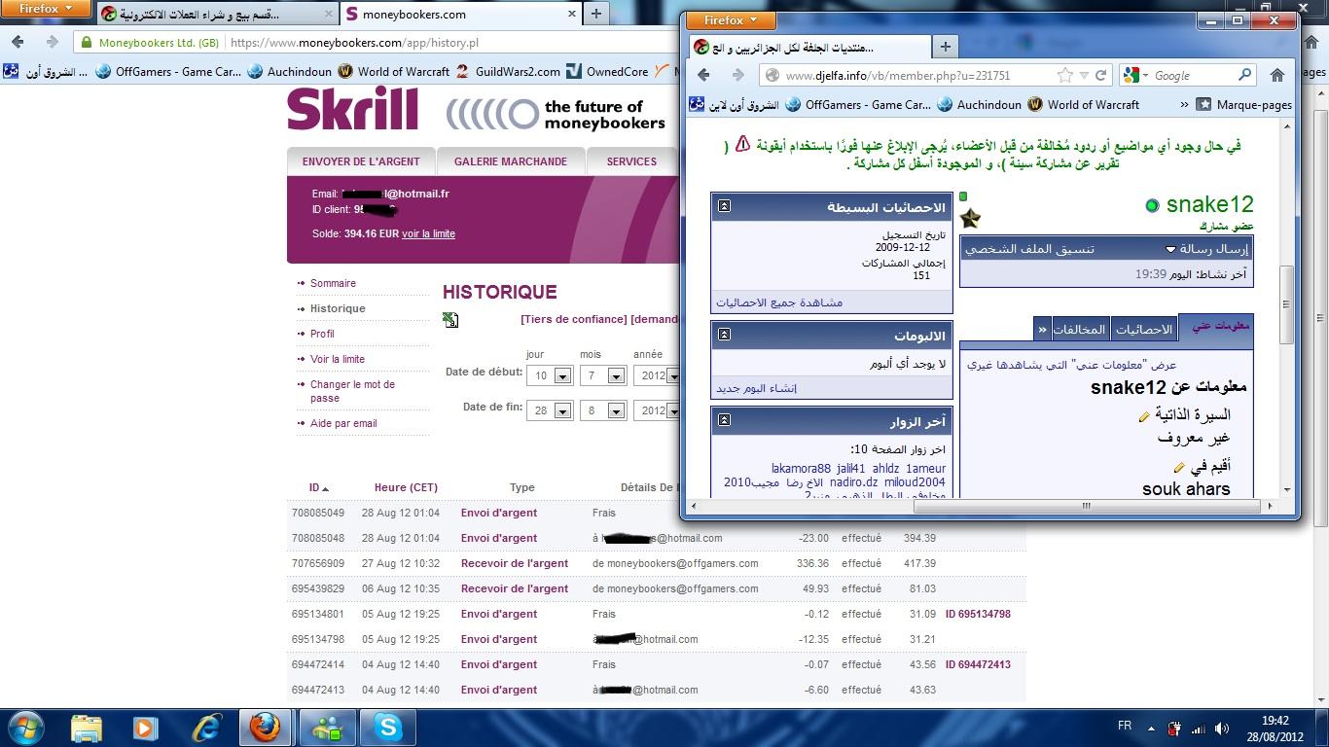The width and height of the screenshot is (1329, 747).
Task: Click مشاهدة جميع الاحصائيات link
Action: click(779, 302)
